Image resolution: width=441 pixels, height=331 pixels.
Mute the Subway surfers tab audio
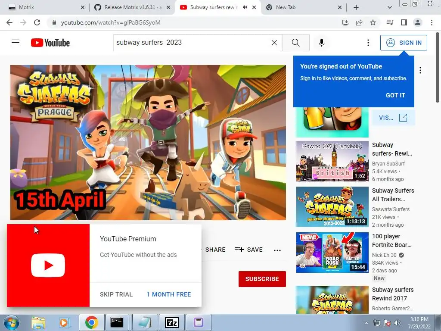point(245,7)
